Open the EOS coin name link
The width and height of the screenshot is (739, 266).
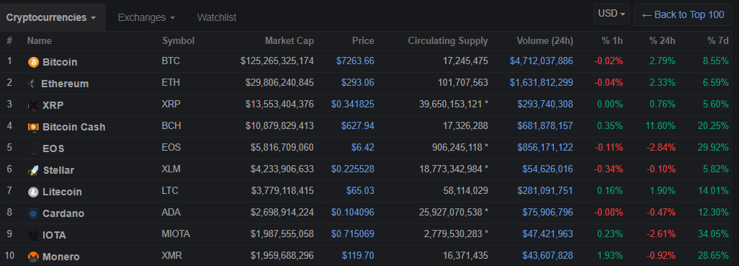pos(53,148)
